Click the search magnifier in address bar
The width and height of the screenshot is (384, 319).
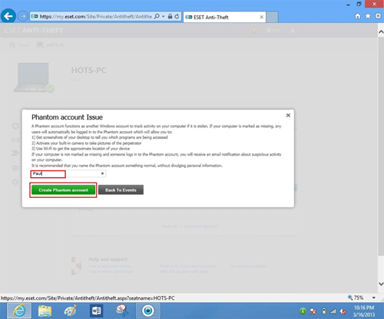(157, 16)
